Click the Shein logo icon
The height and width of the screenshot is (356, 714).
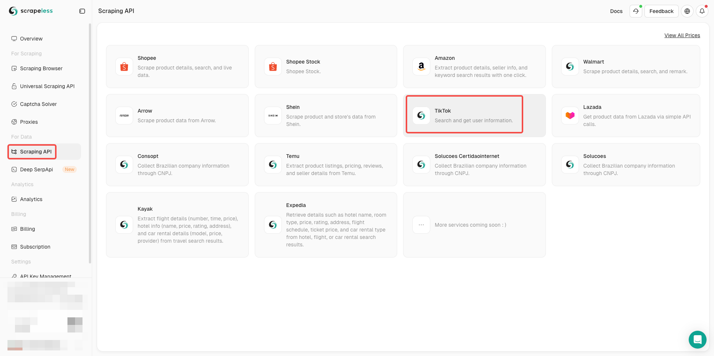273,116
